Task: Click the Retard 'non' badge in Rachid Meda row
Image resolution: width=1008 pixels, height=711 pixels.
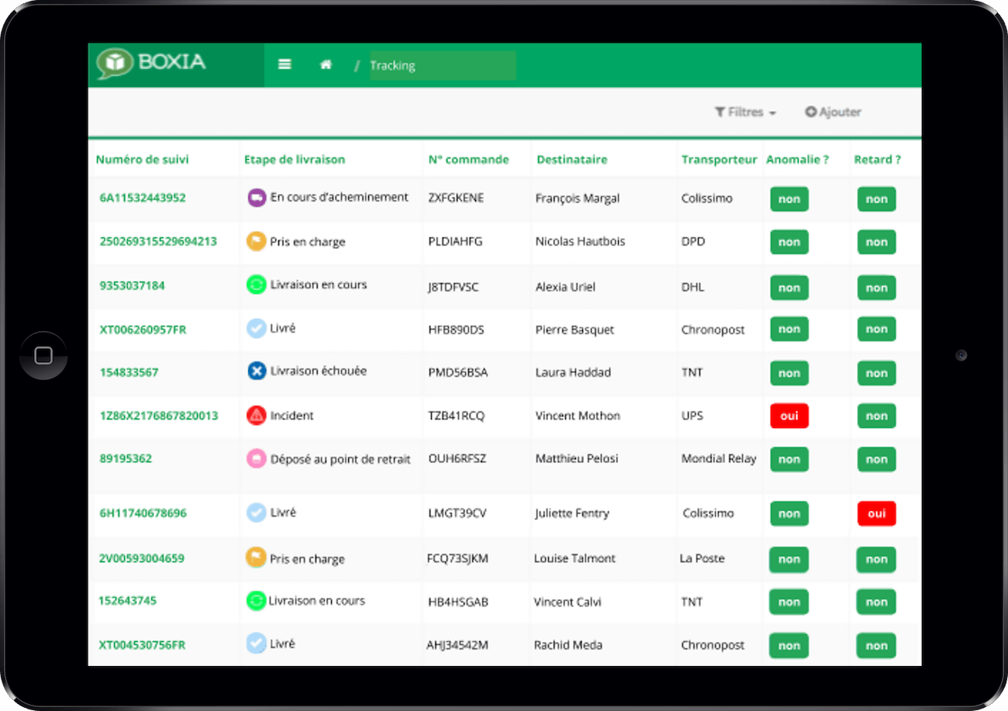Action: (x=877, y=646)
